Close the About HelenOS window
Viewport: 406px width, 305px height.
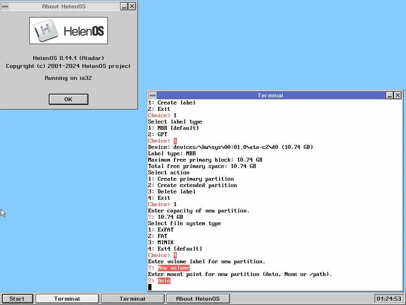132,6
